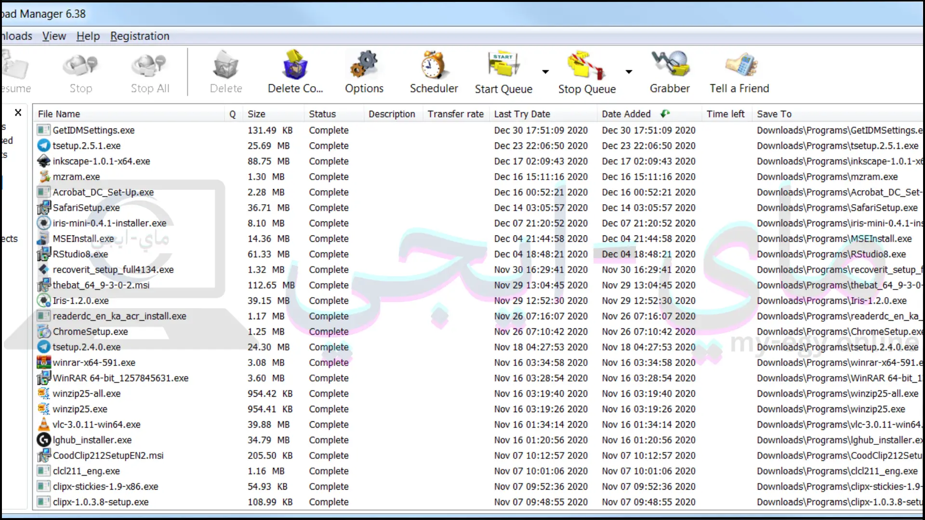The height and width of the screenshot is (520, 925).
Task: Select the GetIDMSettings.exe file icon
Action: click(44, 130)
